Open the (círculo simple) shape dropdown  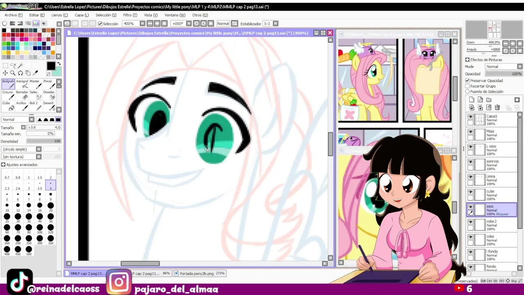click(x=38, y=149)
